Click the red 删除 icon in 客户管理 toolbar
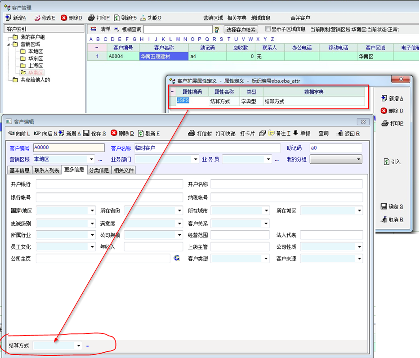Screen dimensions: 420x358 point(64,18)
